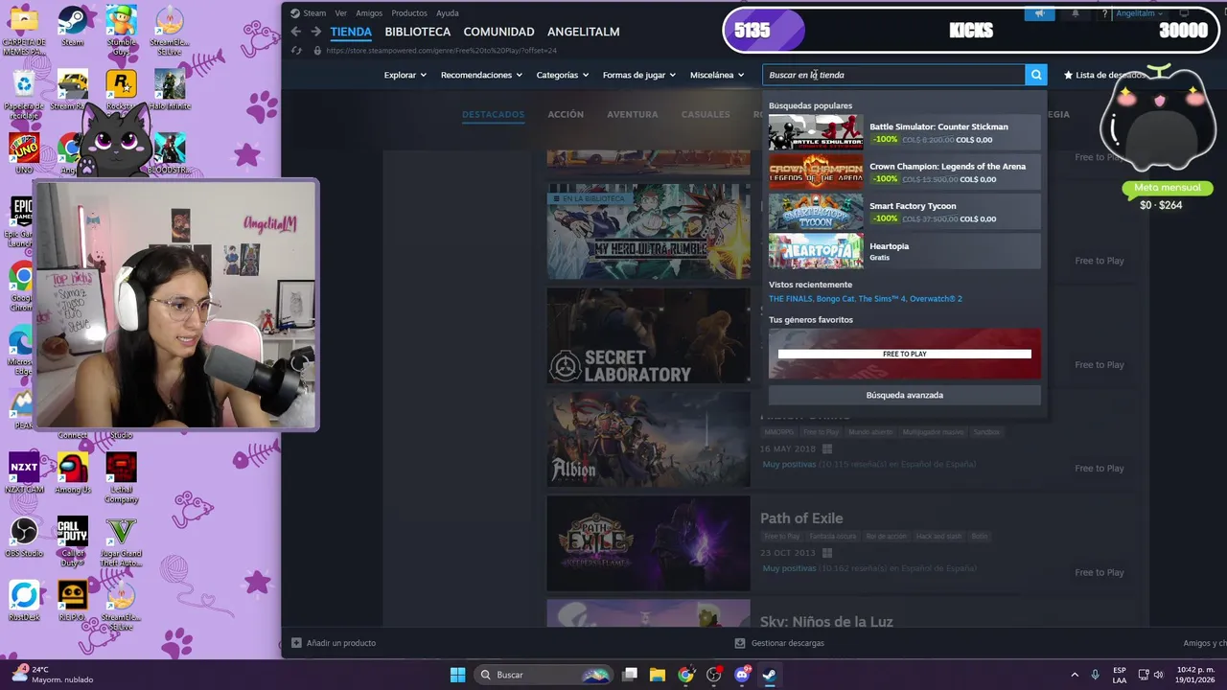The width and height of the screenshot is (1227, 690).
Task: Switch to the BIBLIOTECA section
Action: tap(417, 32)
